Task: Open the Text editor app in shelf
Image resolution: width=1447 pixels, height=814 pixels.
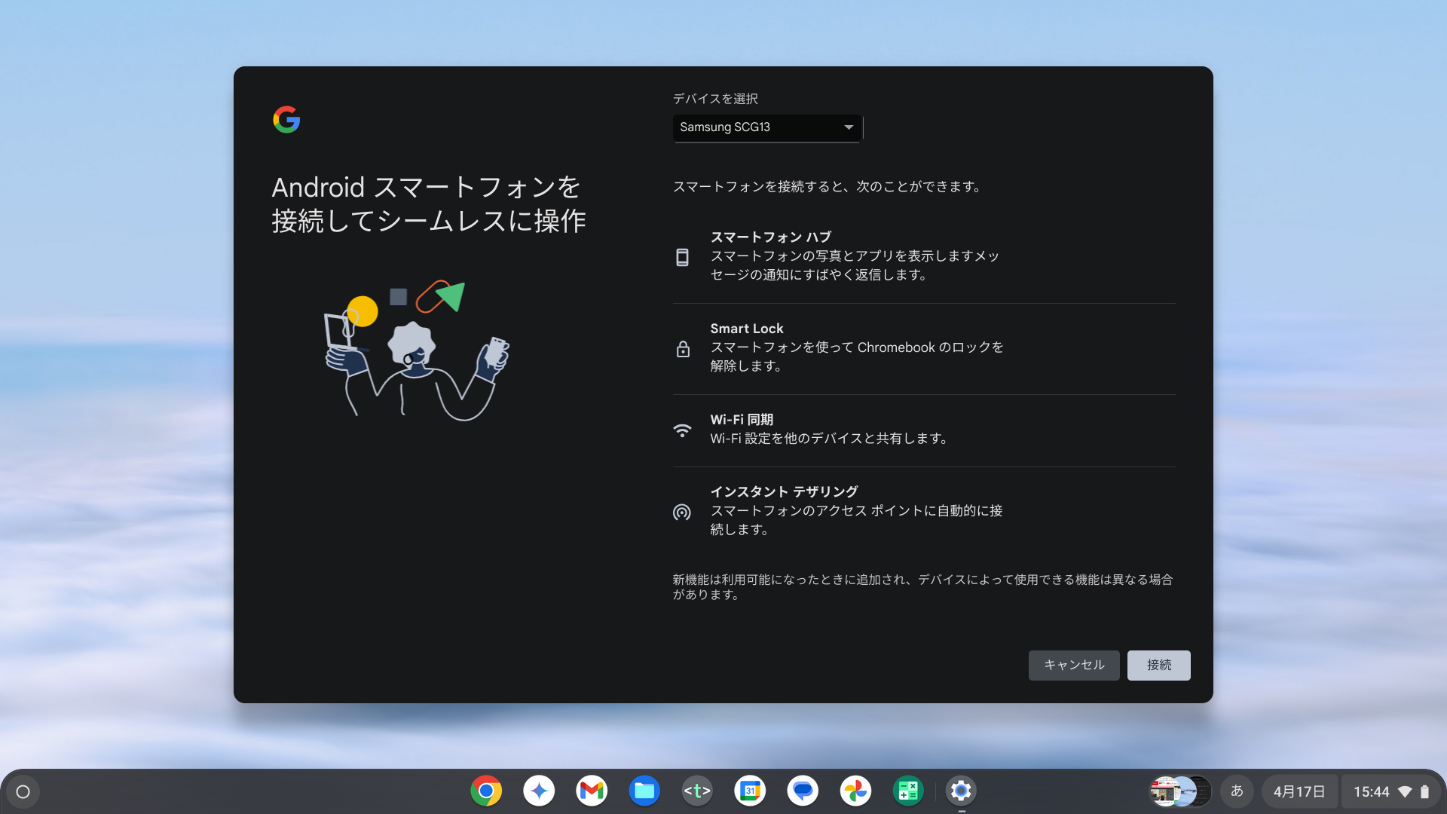Action: [697, 791]
